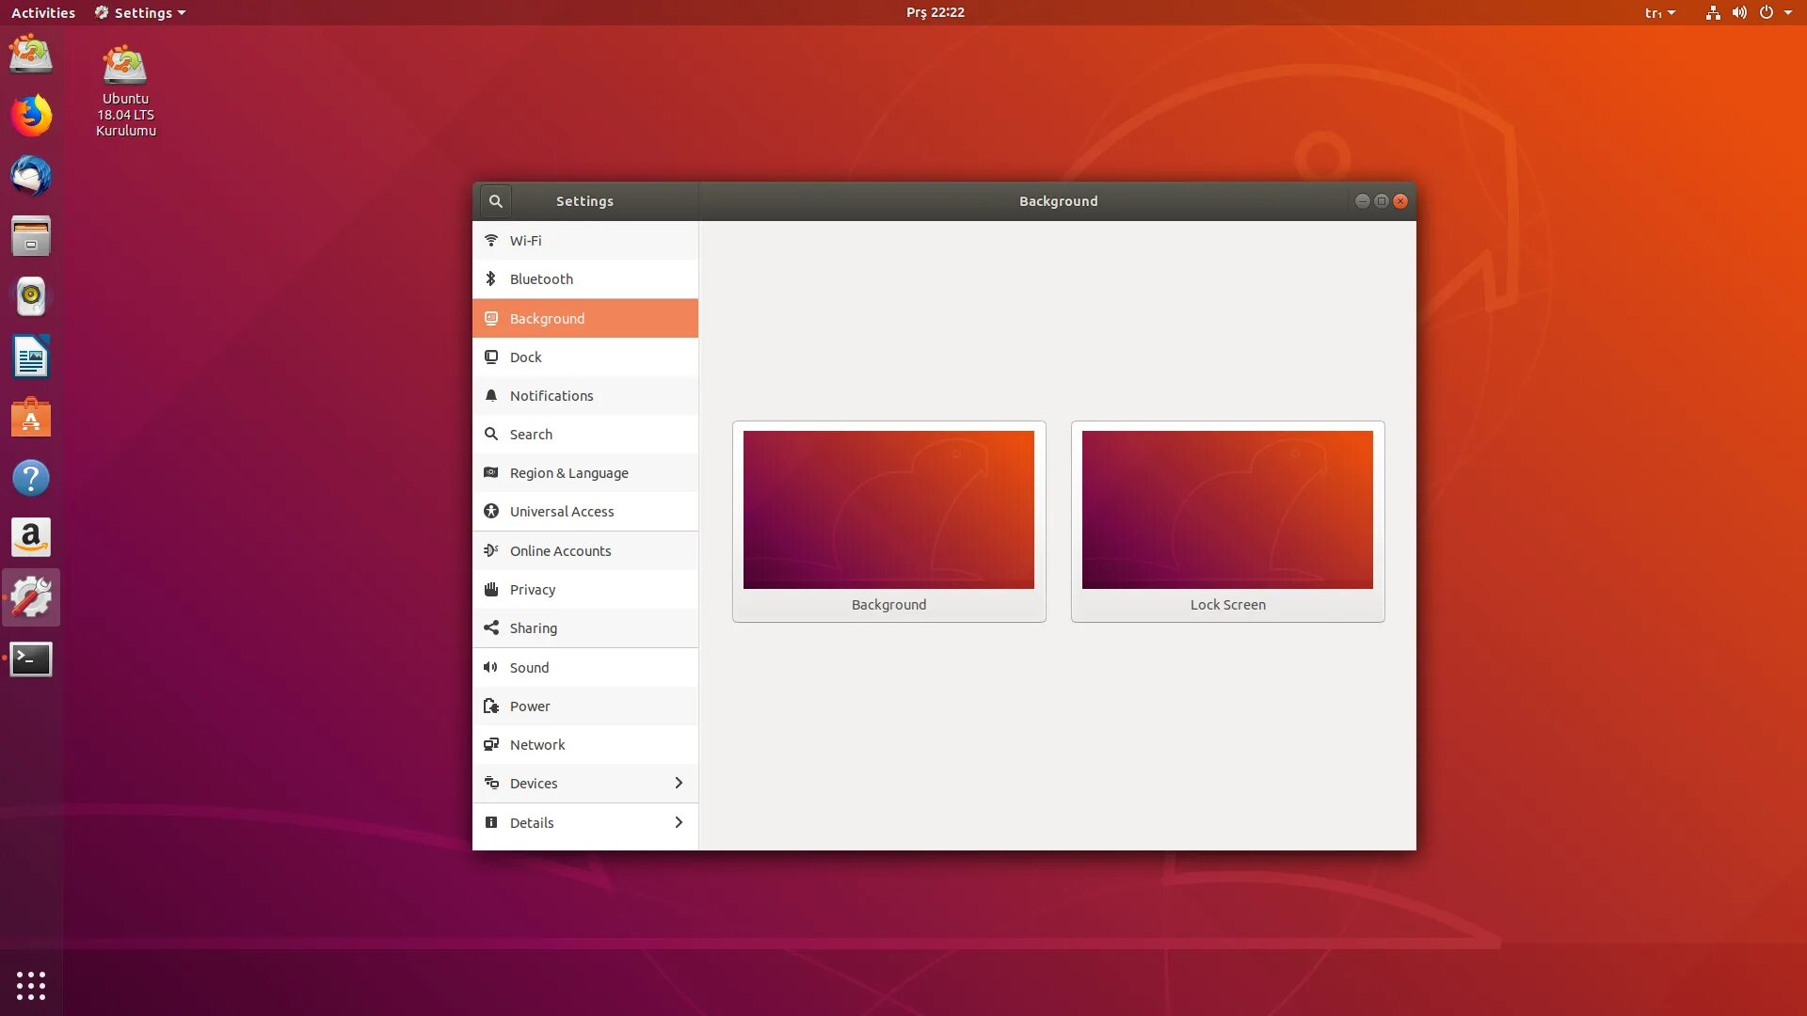This screenshot has width=1807, height=1016.
Task: Open the Terminal from the dock
Action: 31,659
